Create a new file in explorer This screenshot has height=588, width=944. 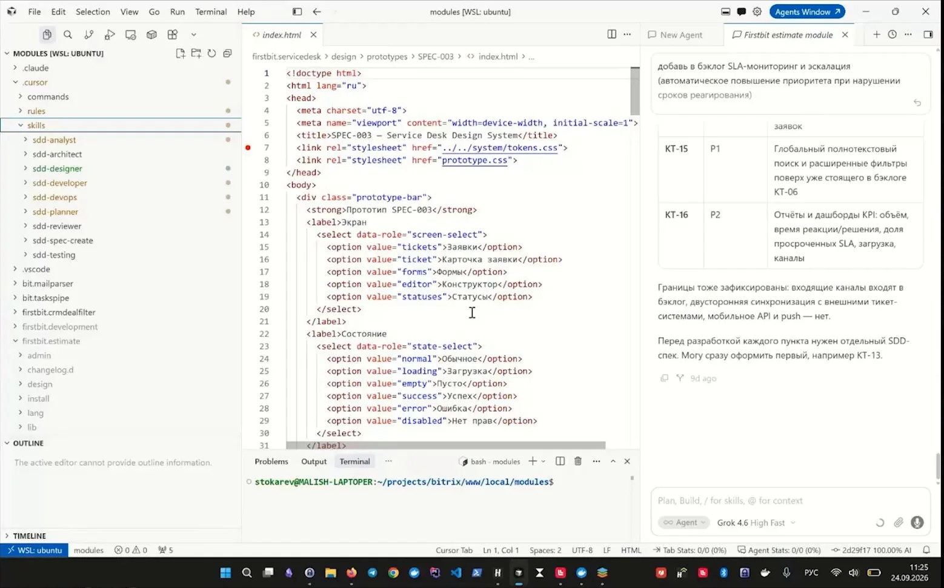(x=180, y=53)
